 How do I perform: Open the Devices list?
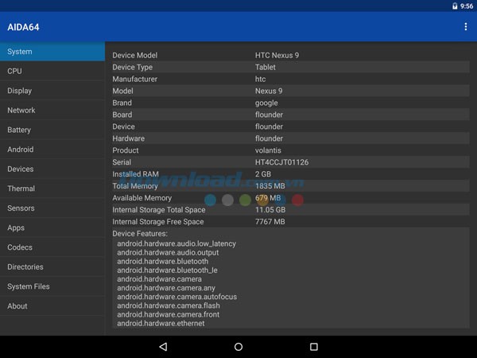(x=52, y=169)
